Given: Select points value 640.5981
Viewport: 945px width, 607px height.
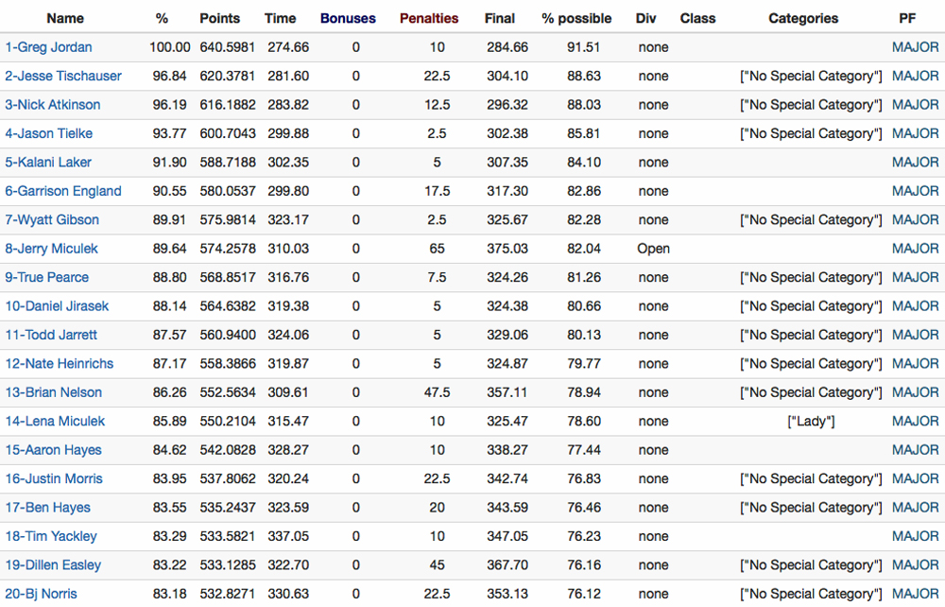Looking at the screenshot, I should (x=227, y=47).
